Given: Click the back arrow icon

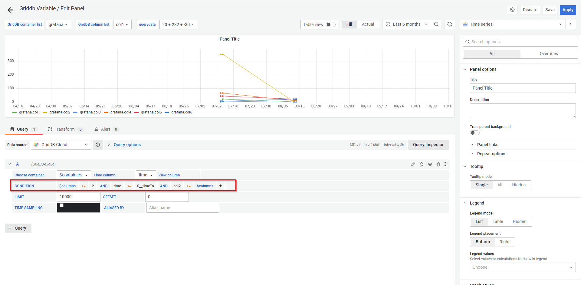Looking at the screenshot, I should click(x=10, y=10).
